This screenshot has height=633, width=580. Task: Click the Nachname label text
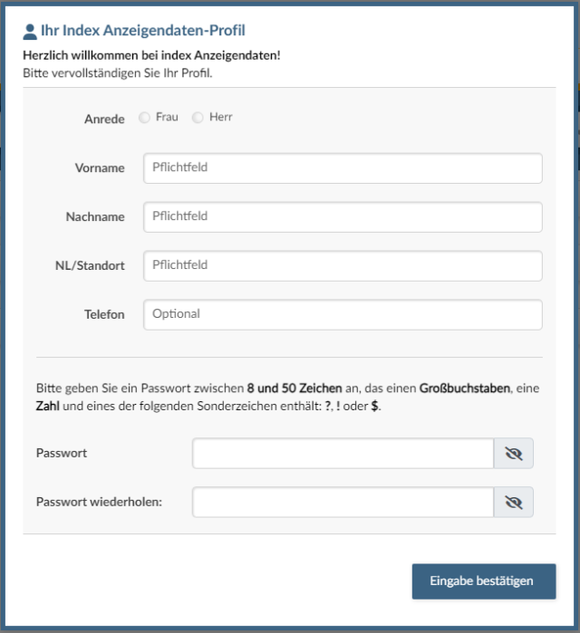point(95,217)
